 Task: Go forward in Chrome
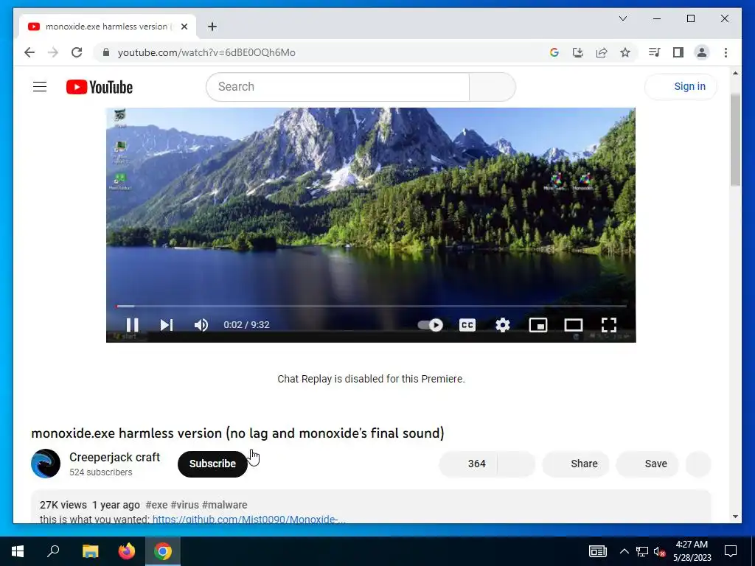53,52
